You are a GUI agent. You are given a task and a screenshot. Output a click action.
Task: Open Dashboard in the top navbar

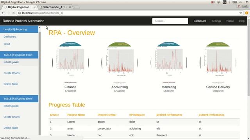pos(200,21)
